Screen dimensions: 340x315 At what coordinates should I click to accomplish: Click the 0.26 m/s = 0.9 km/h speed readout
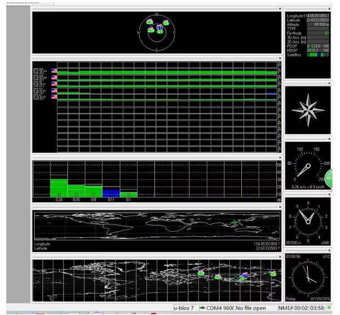click(308, 187)
